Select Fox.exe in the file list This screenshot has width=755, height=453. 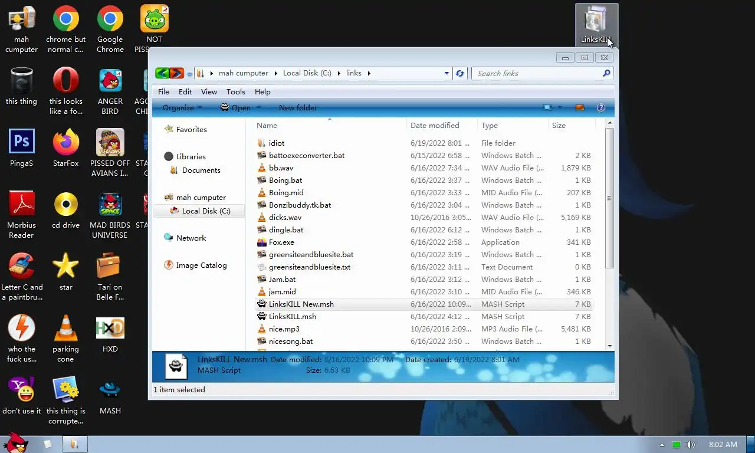tap(425, 242)
